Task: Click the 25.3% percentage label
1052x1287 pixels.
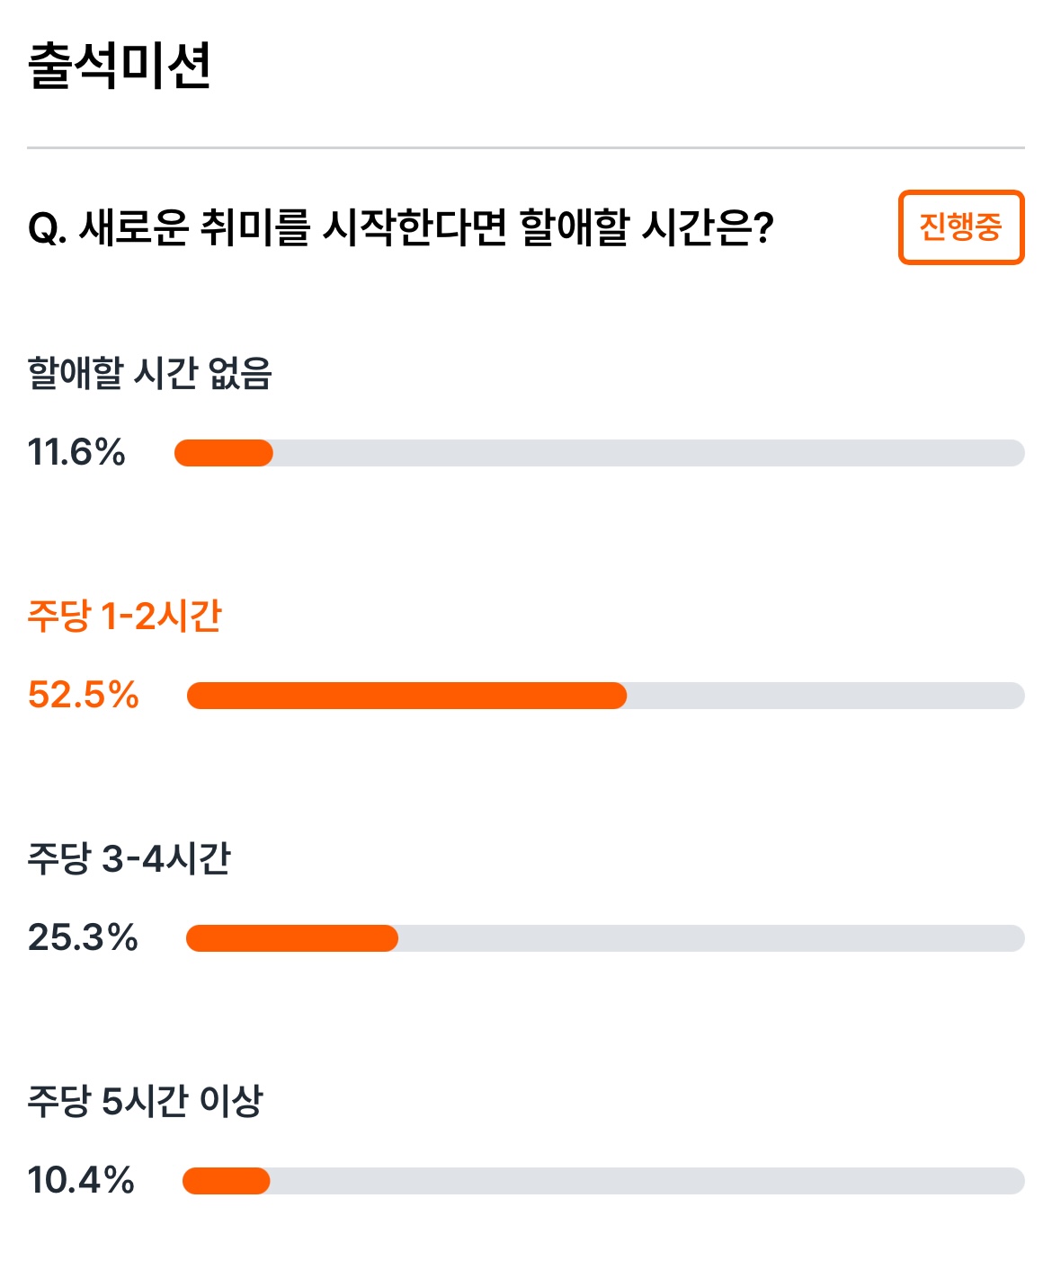Action: 83,937
